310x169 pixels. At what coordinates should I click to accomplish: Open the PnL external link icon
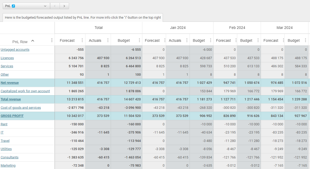pyautogui.click(x=13, y=6)
